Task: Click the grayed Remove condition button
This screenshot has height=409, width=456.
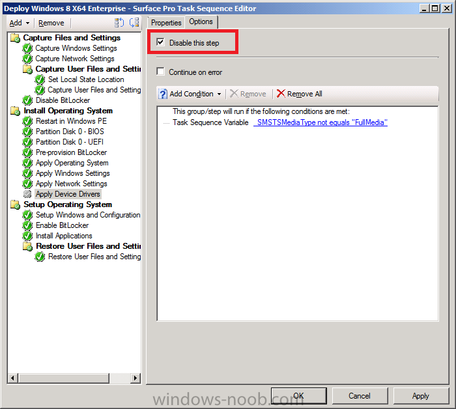Action: (x=248, y=94)
